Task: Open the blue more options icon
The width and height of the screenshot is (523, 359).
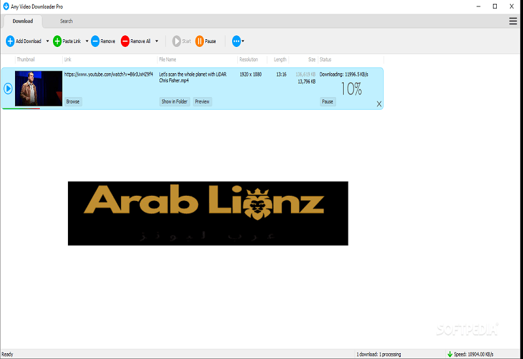Action: pyautogui.click(x=236, y=41)
